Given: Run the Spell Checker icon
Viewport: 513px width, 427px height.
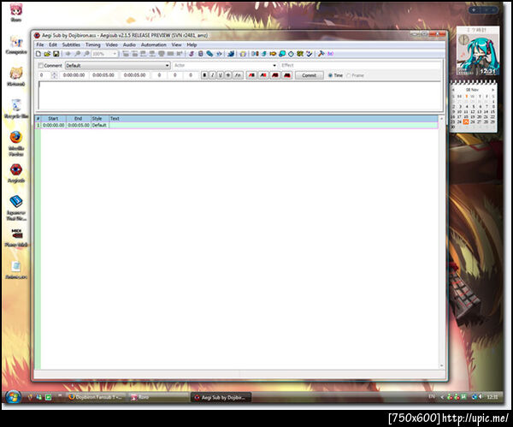Looking at the screenshot, I should (310, 54).
